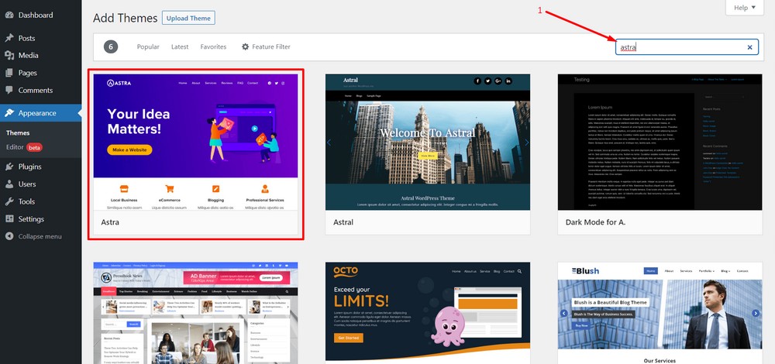The width and height of the screenshot is (775, 364).
Task: Click the Make a Website button in Astra preview
Action: (x=129, y=149)
